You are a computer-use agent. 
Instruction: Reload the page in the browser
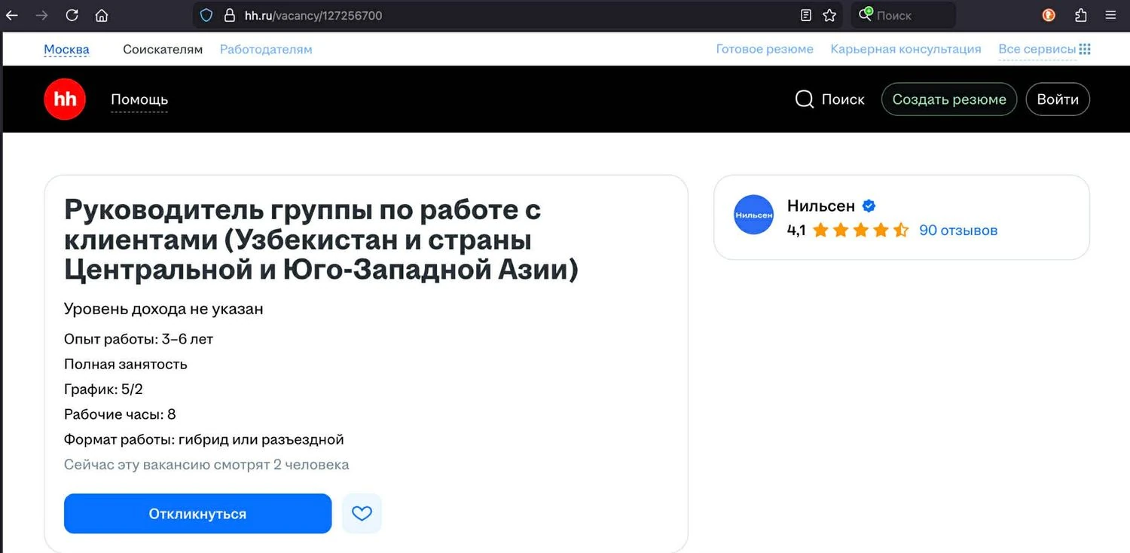click(72, 15)
